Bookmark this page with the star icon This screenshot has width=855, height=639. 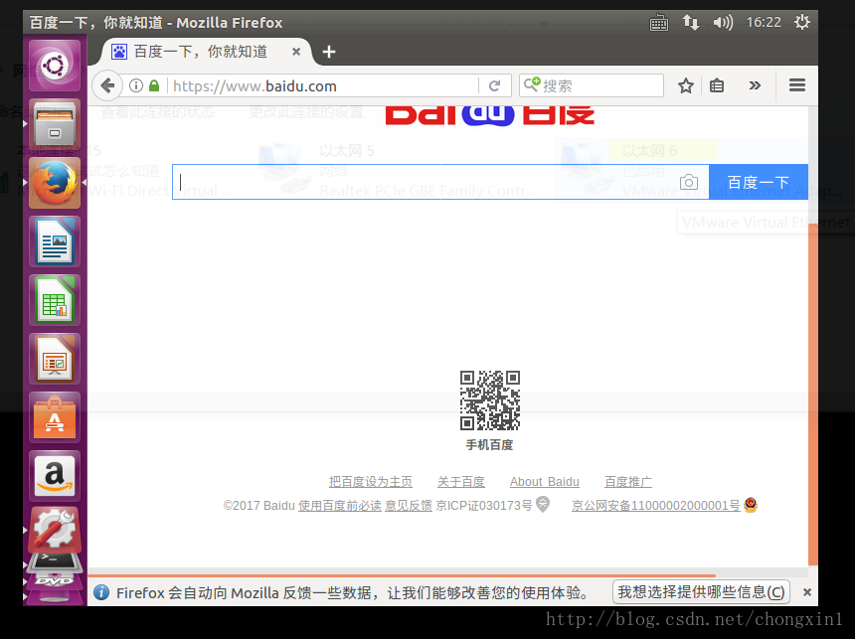pyautogui.click(x=685, y=85)
